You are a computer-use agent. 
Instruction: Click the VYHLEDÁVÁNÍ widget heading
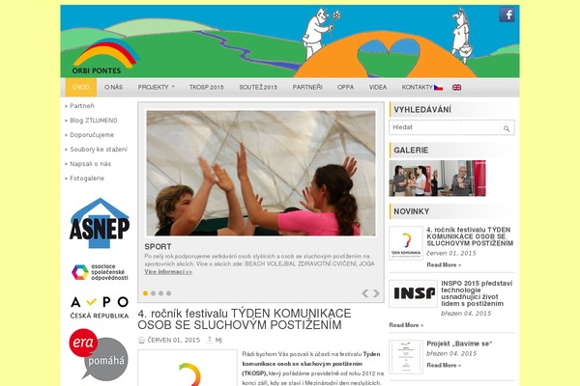pyautogui.click(x=422, y=110)
